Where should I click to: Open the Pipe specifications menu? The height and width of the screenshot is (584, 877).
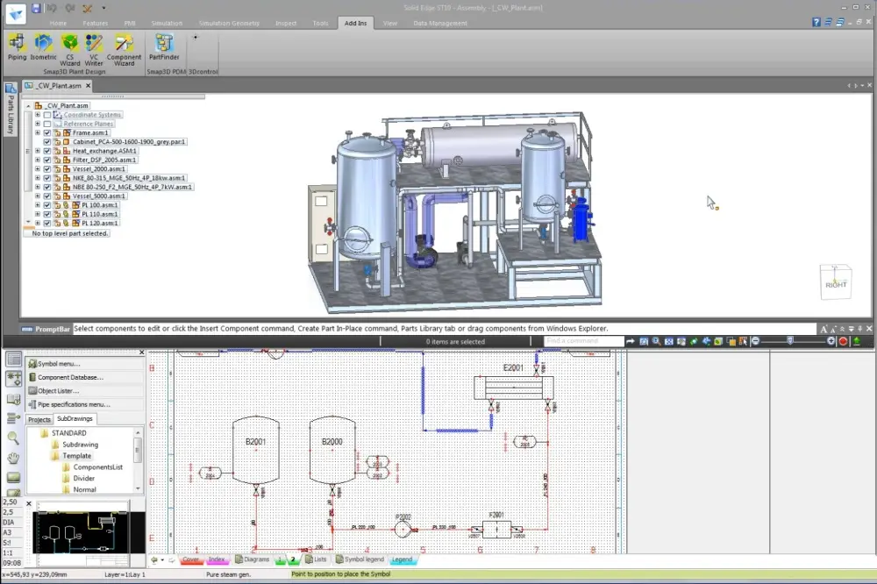(76, 404)
